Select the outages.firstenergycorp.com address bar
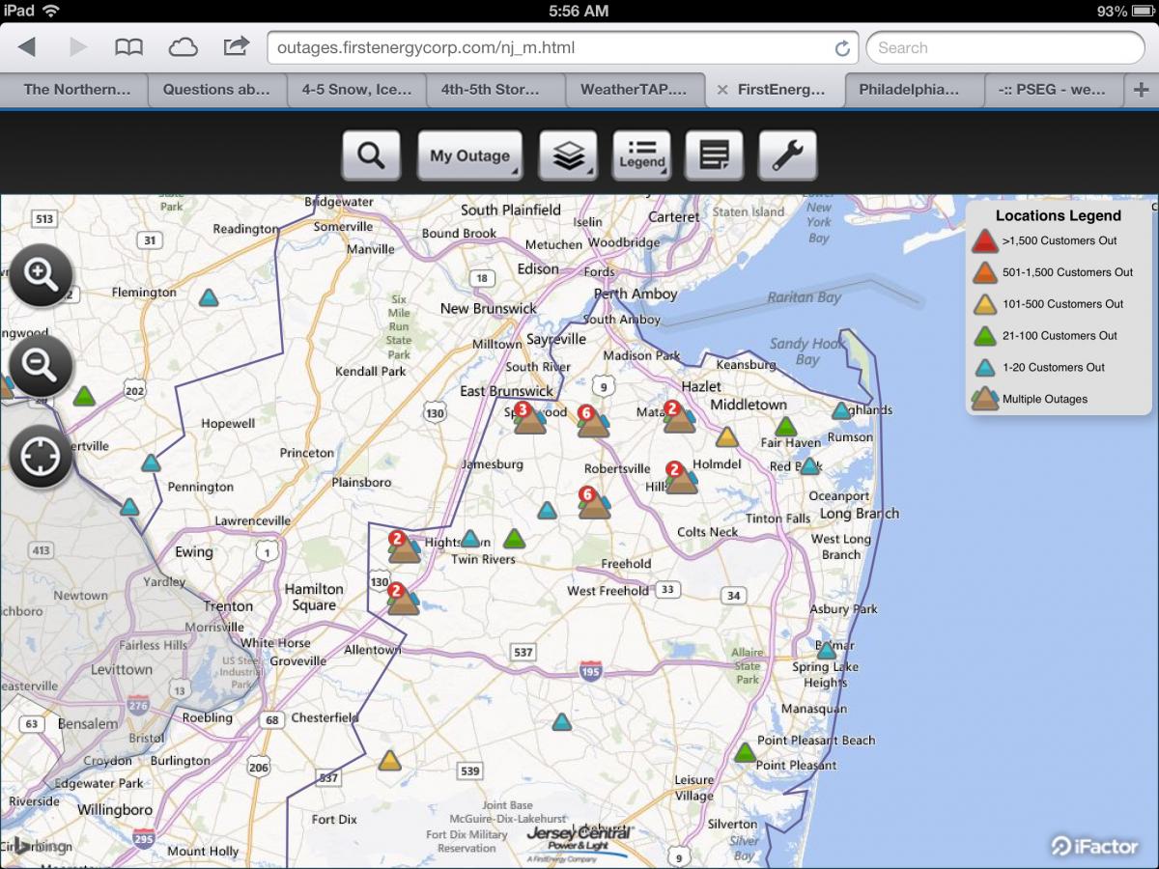This screenshot has height=869, width=1159. (x=562, y=47)
